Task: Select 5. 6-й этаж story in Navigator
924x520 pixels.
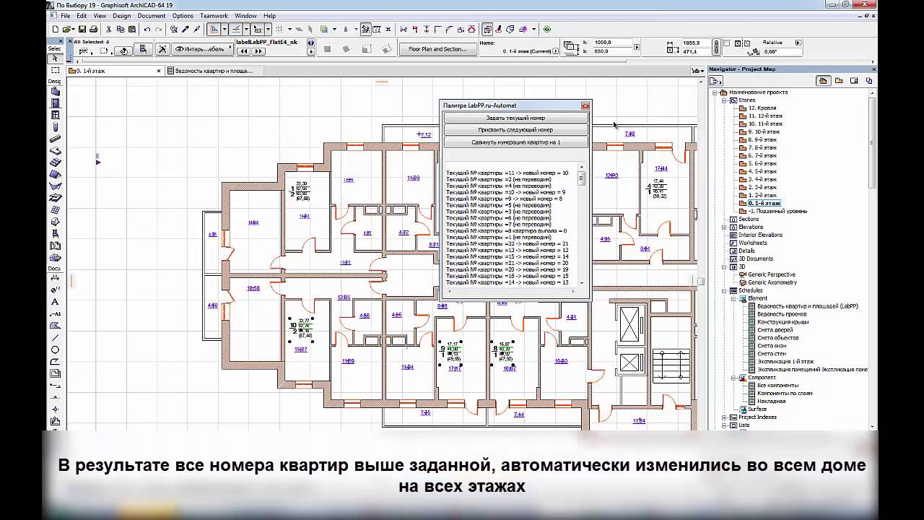Action: pos(762,163)
